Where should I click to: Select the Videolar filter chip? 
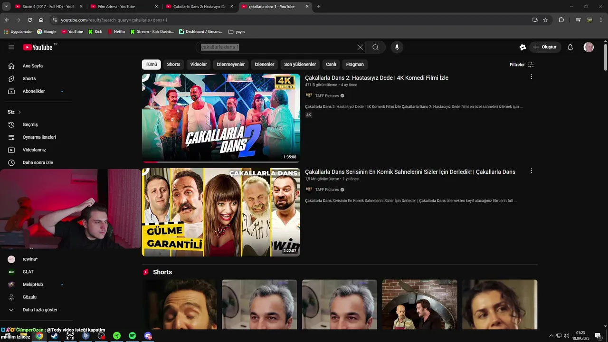pos(199,65)
